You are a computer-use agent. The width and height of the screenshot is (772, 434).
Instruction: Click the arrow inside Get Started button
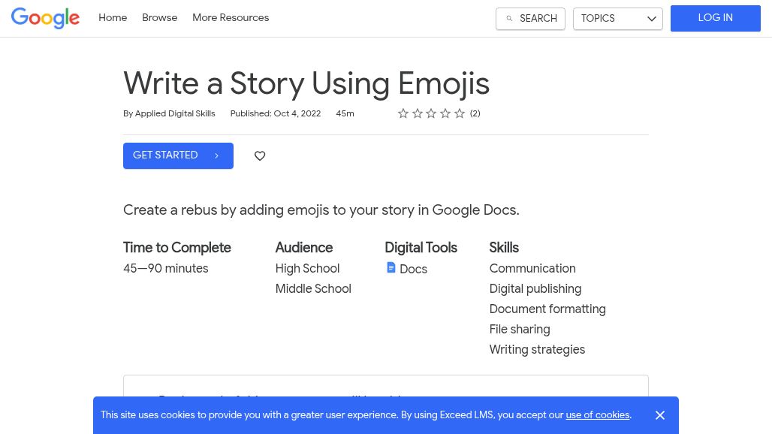click(x=216, y=156)
